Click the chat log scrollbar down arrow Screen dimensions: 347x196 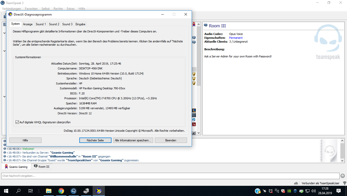(342, 161)
